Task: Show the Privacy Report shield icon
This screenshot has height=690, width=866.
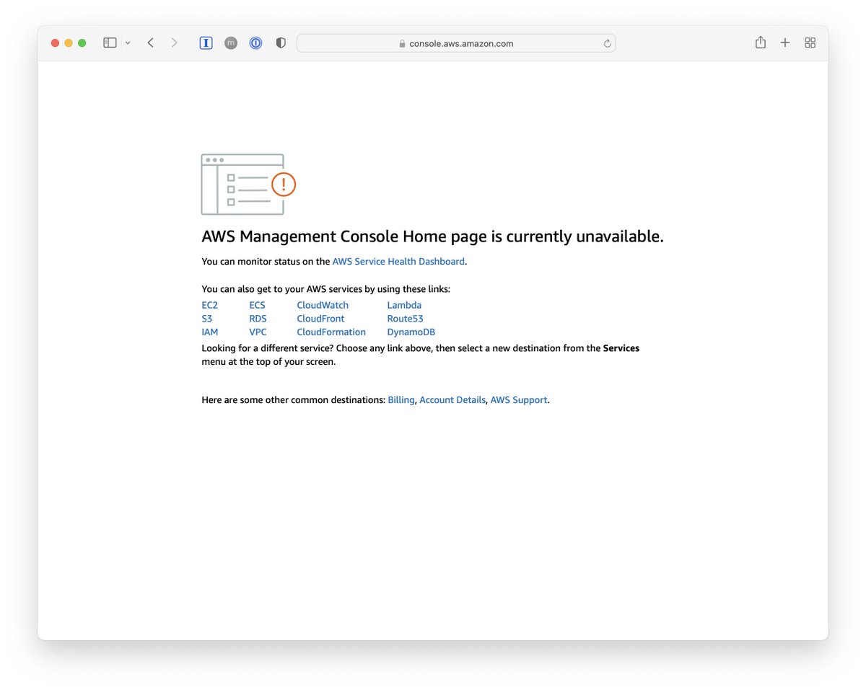Action: coord(281,43)
